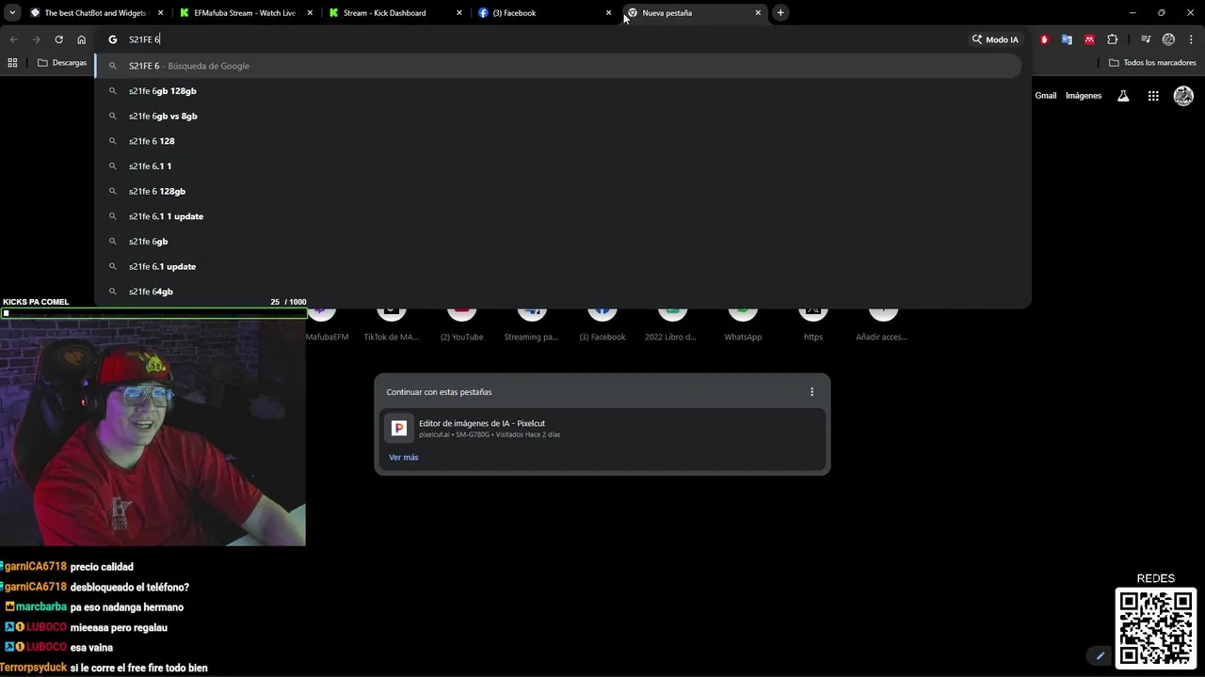The width and height of the screenshot is (1205, 677).
Task: Open the tab search dropdown arrow
Action: pyautogui.click(x=12, y=13)
